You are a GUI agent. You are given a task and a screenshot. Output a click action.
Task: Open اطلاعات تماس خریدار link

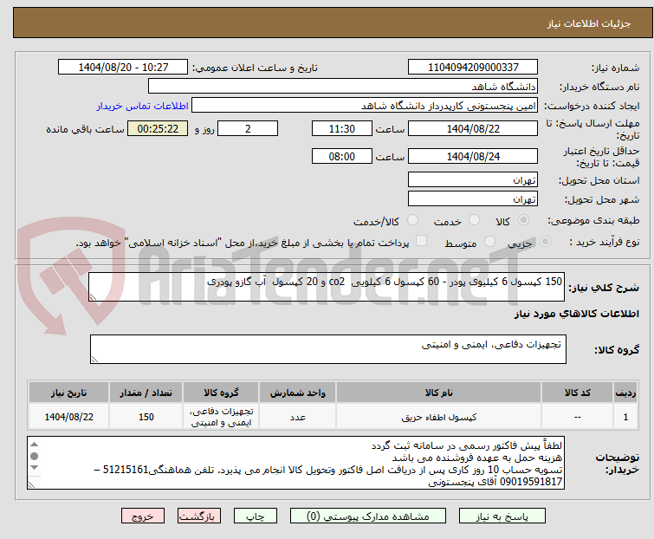(143, 106)
